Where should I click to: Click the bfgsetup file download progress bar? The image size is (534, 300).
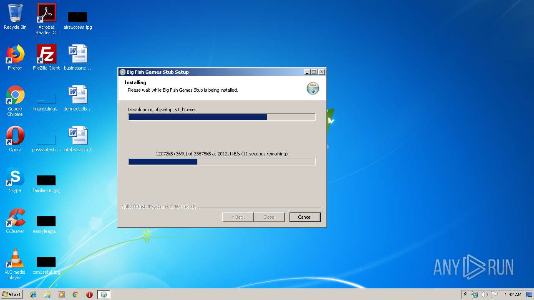tap(222, 117)
